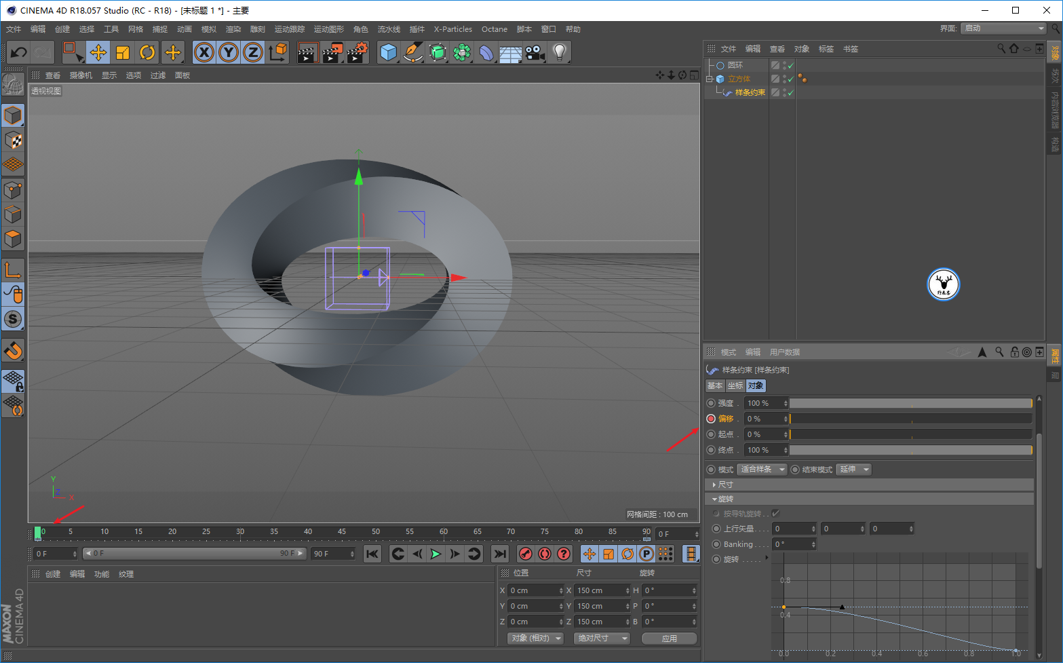Viewport: 1063px width, 663px height.
Task: Toggle Autokeying button on timeline
Action: [544, 554]
